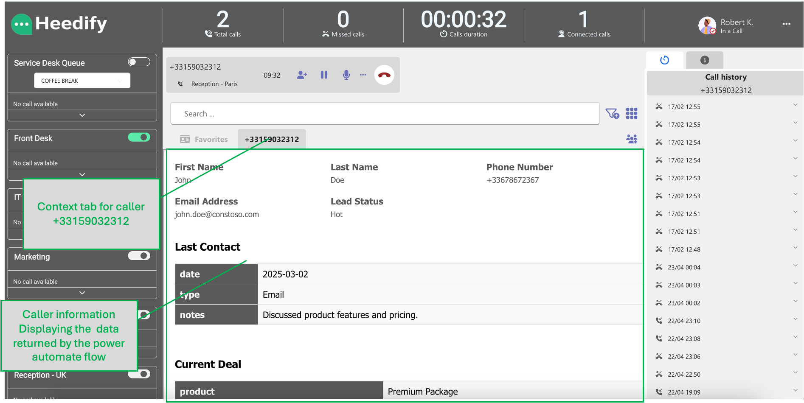Enable the Service Desk Queue toggle
This screenshot has height=403, width=804.
pos(139,62)
